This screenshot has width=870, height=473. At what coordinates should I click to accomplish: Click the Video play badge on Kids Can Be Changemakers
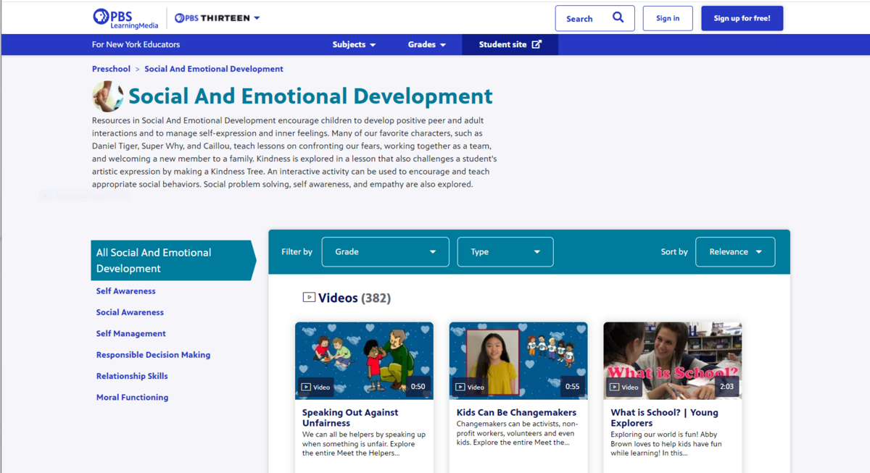470,387
